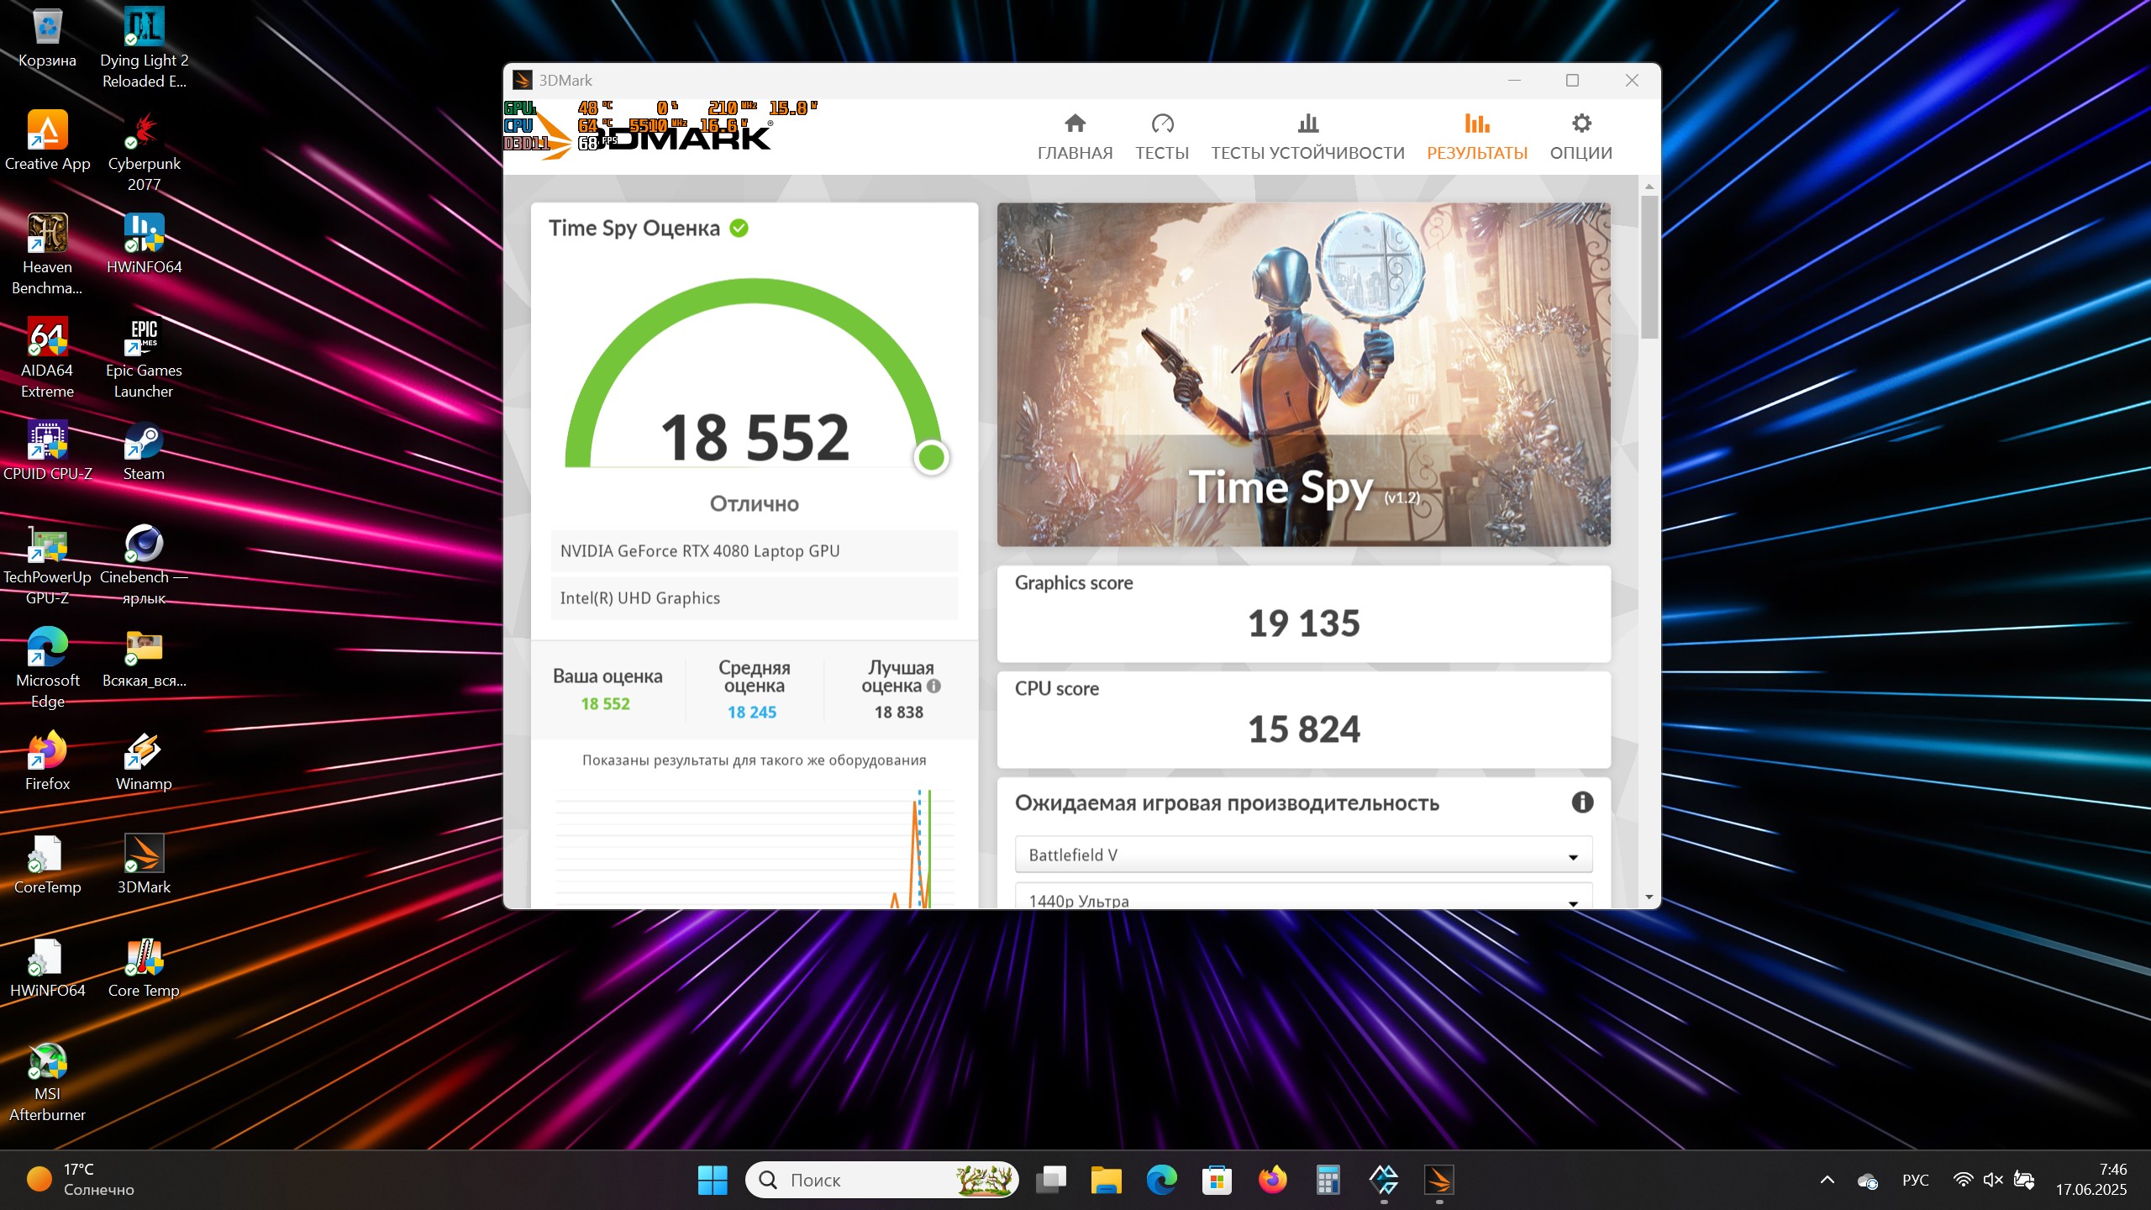2151x1210 pixels.
Task: Open ТЕСТЫ gauge icon tab
Action: (1162, 136)
